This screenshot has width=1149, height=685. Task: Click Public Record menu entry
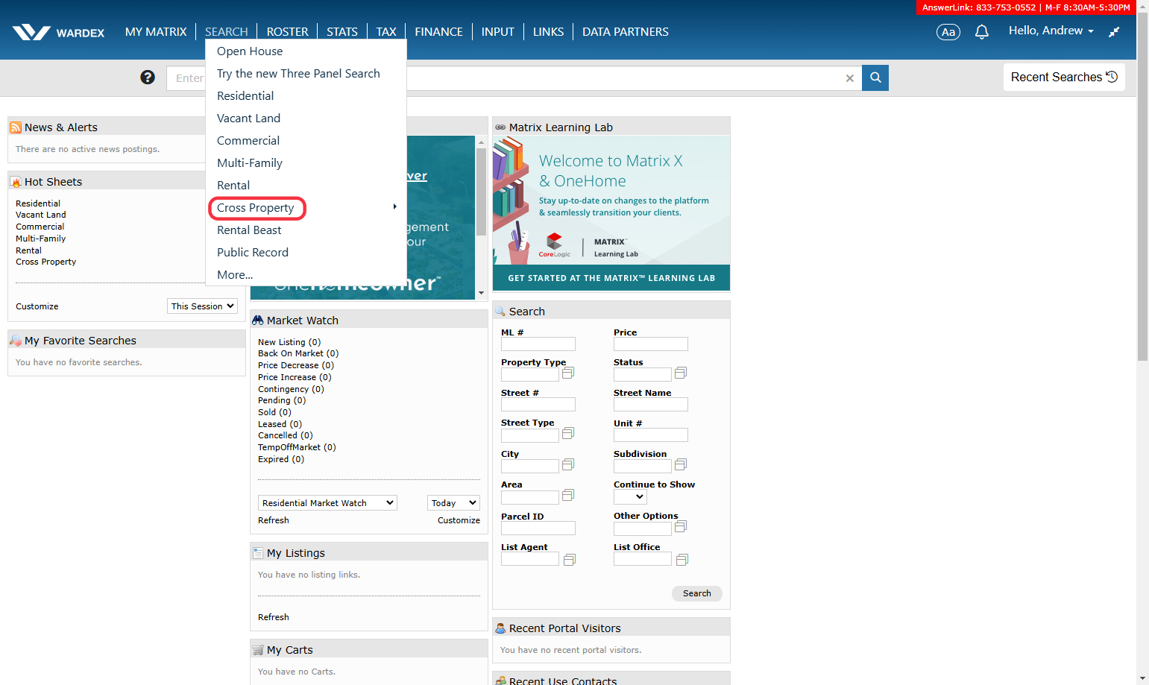tap(253, 253)
